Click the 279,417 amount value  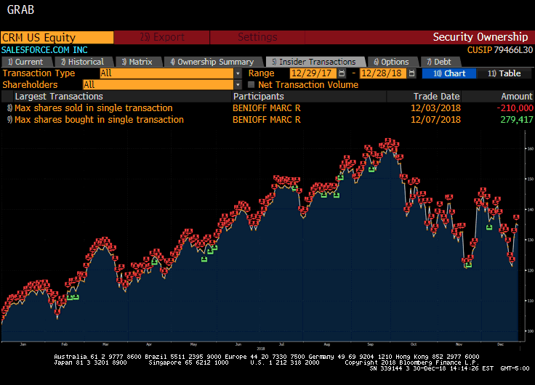(517, 120)
